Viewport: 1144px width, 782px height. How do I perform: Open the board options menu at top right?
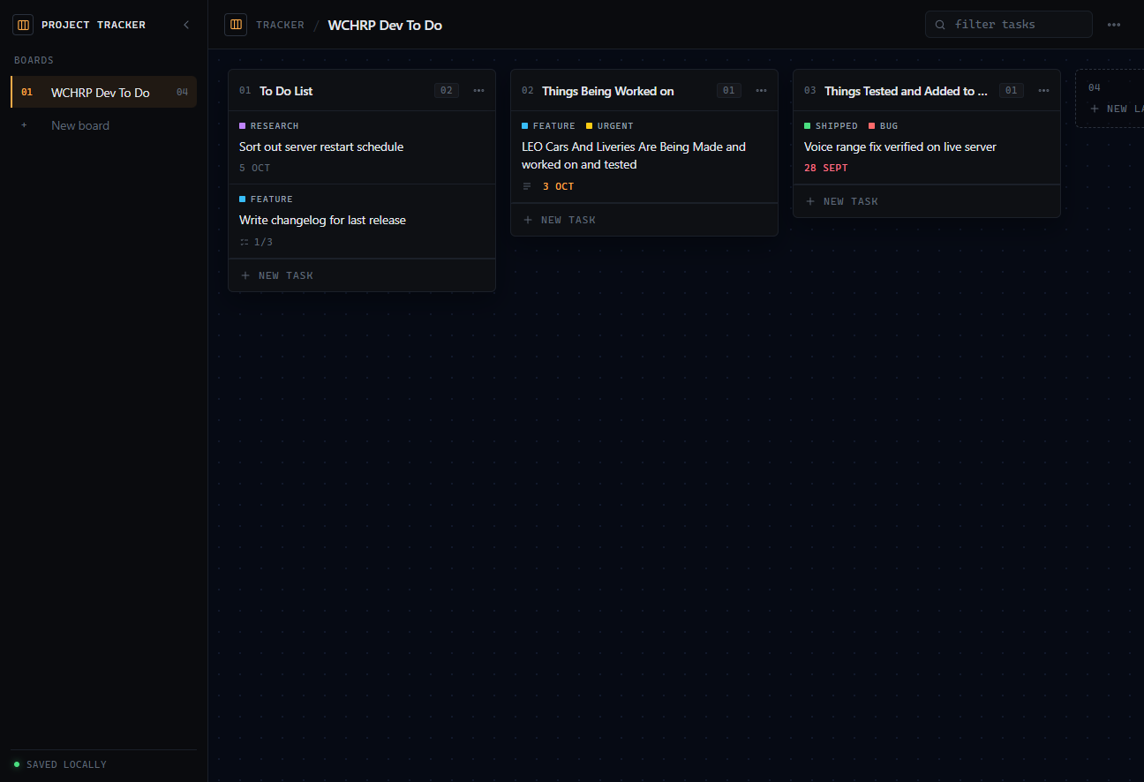(1114, 25)
